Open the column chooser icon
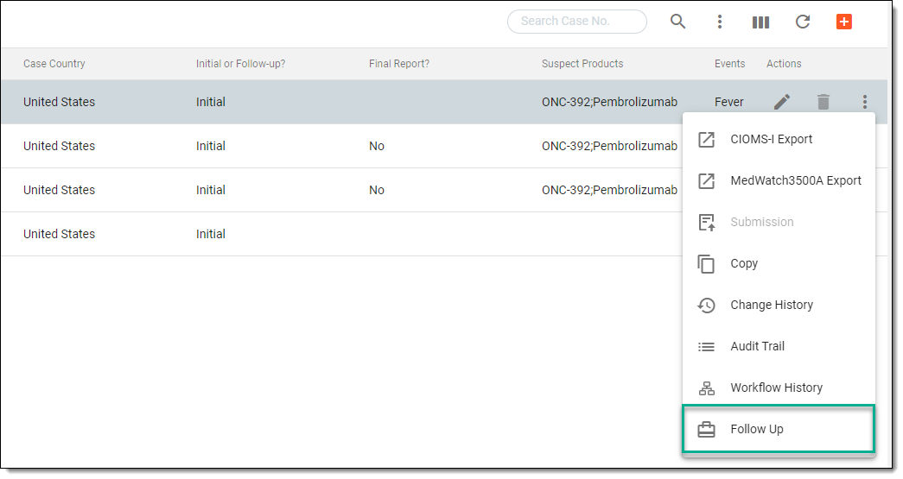 pos(760,22)
